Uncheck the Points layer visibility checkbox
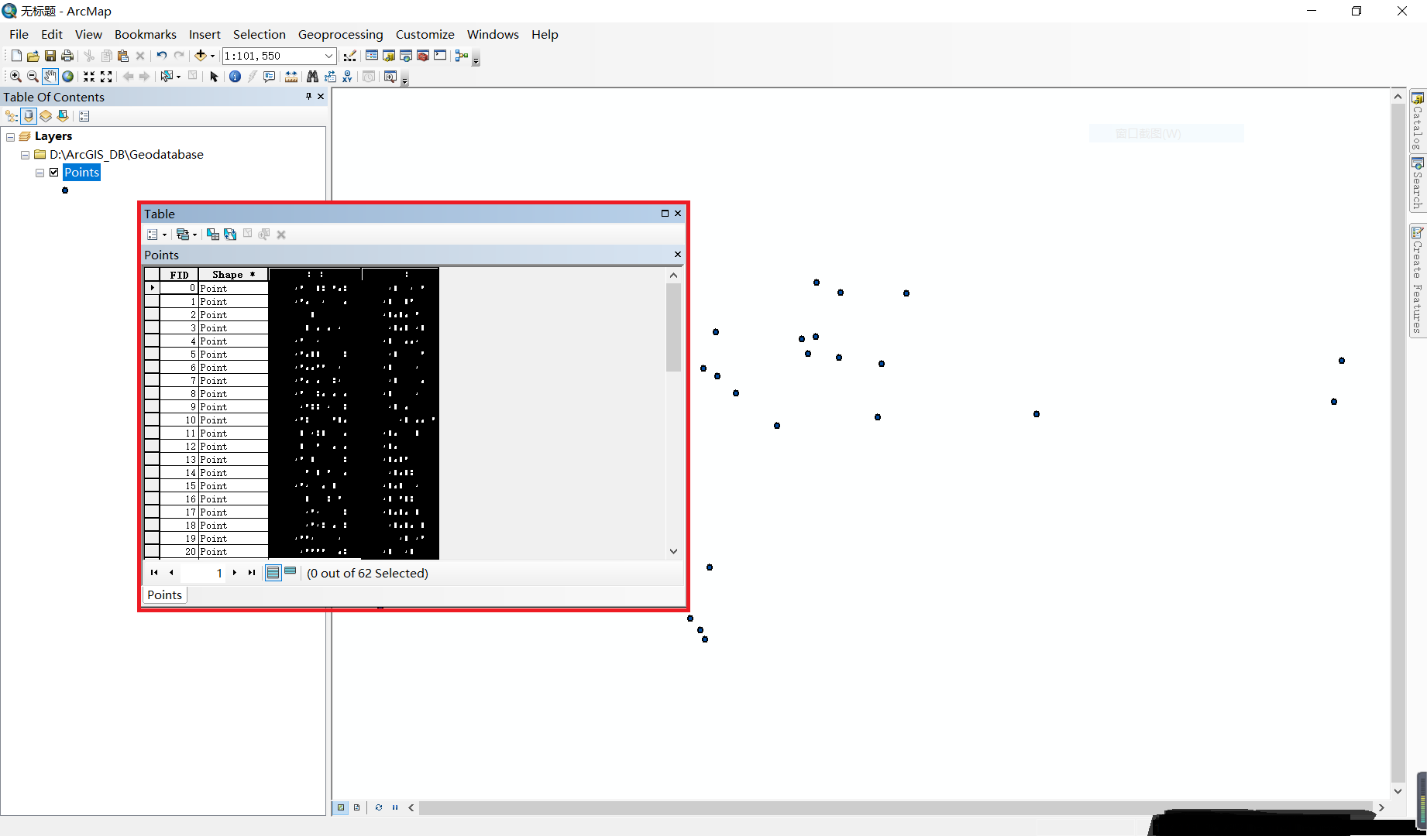Viewport: 1427px width, 836px height. pos(54,172)
